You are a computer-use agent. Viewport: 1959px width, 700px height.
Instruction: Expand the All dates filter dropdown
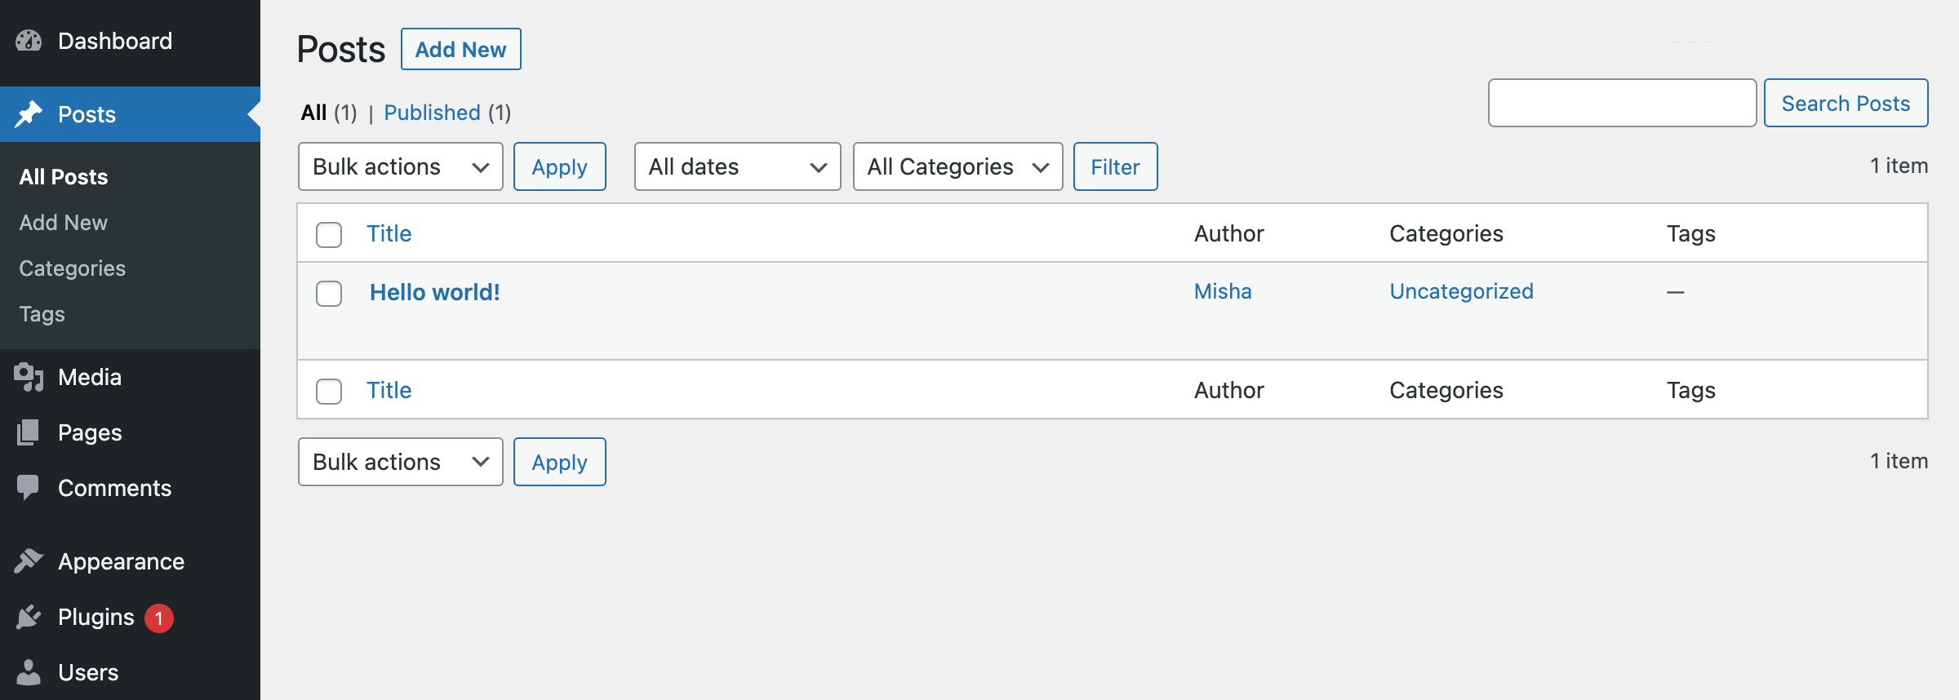point(737,166)
